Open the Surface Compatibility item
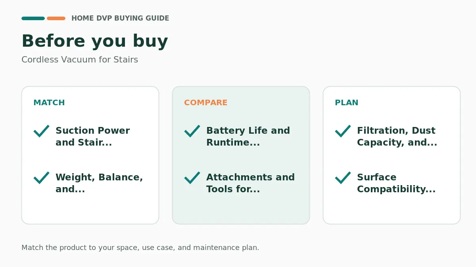 coord(396,183)
